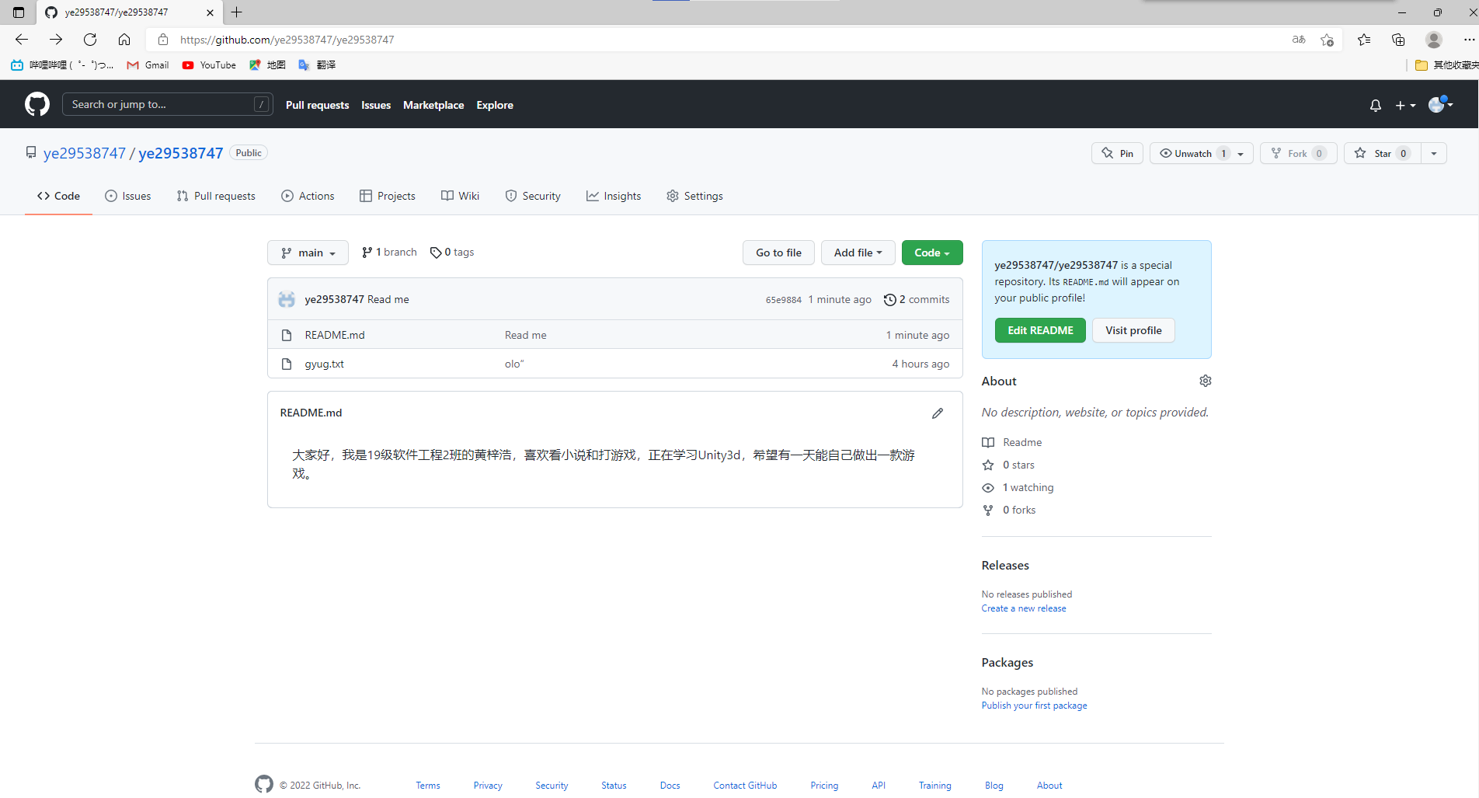Open the repository Pull requests tab
Viewport: 1479px width, 798px height.
click(x=216, y=196)
